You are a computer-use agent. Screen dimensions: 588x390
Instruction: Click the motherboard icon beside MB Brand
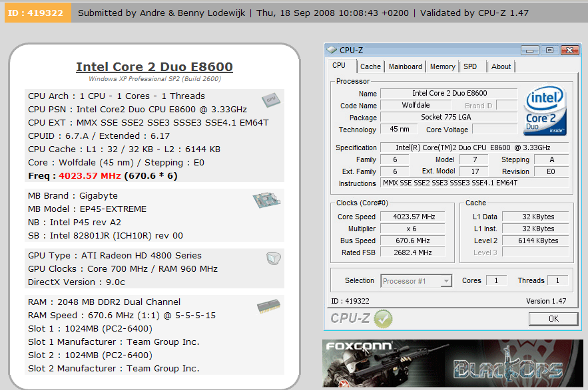tap(266, 200)
